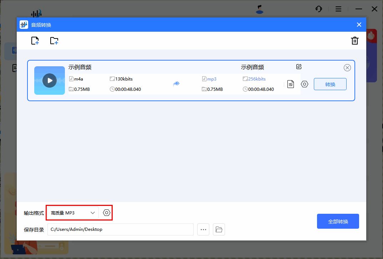This screenshot has width=383, height=259.
Task: Play the 示例音频 preview thumbnail
Action: (x=50, y=80)
